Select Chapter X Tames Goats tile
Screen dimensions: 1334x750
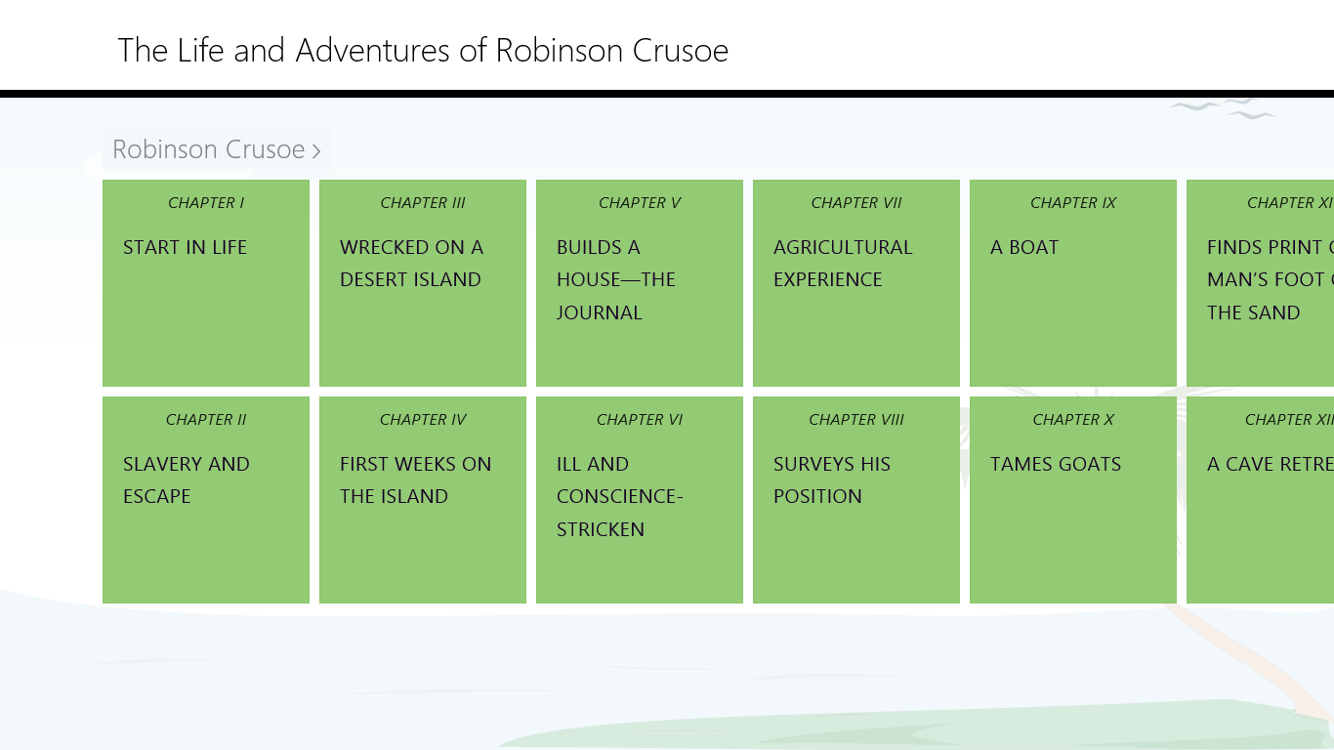pos(1073,500)
